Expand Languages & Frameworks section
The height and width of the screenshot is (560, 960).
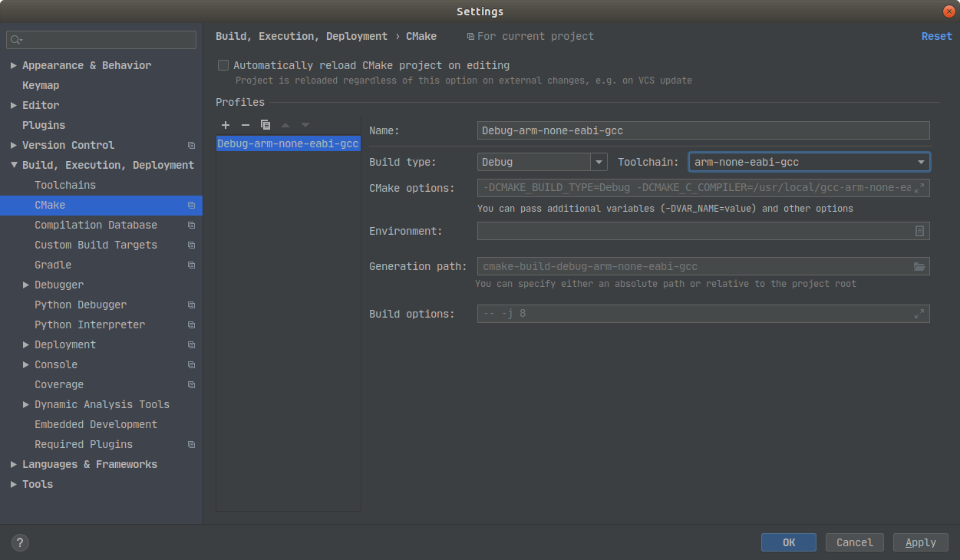pos(14,464)
